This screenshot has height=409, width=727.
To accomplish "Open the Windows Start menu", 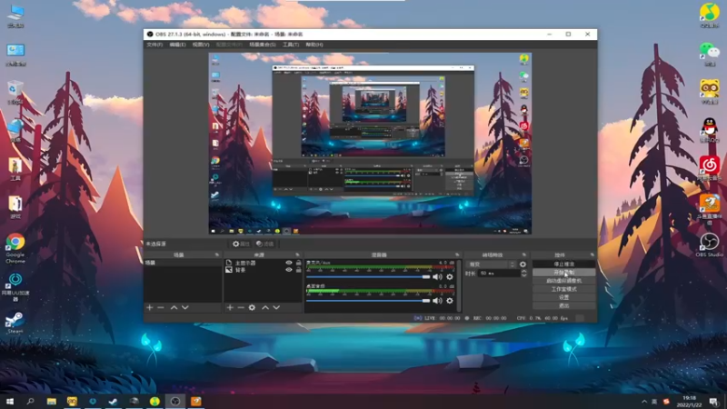I will coord(10,401).
